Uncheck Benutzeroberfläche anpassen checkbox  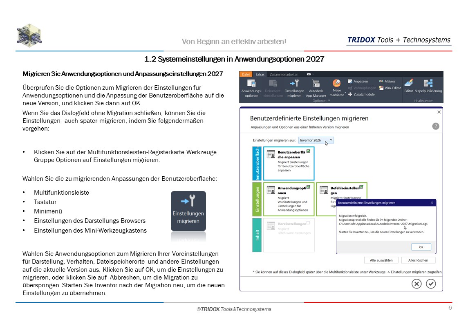click(x=308, y=151)
